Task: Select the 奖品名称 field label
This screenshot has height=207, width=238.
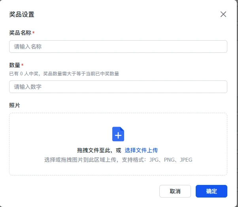Action: point(20,33)
